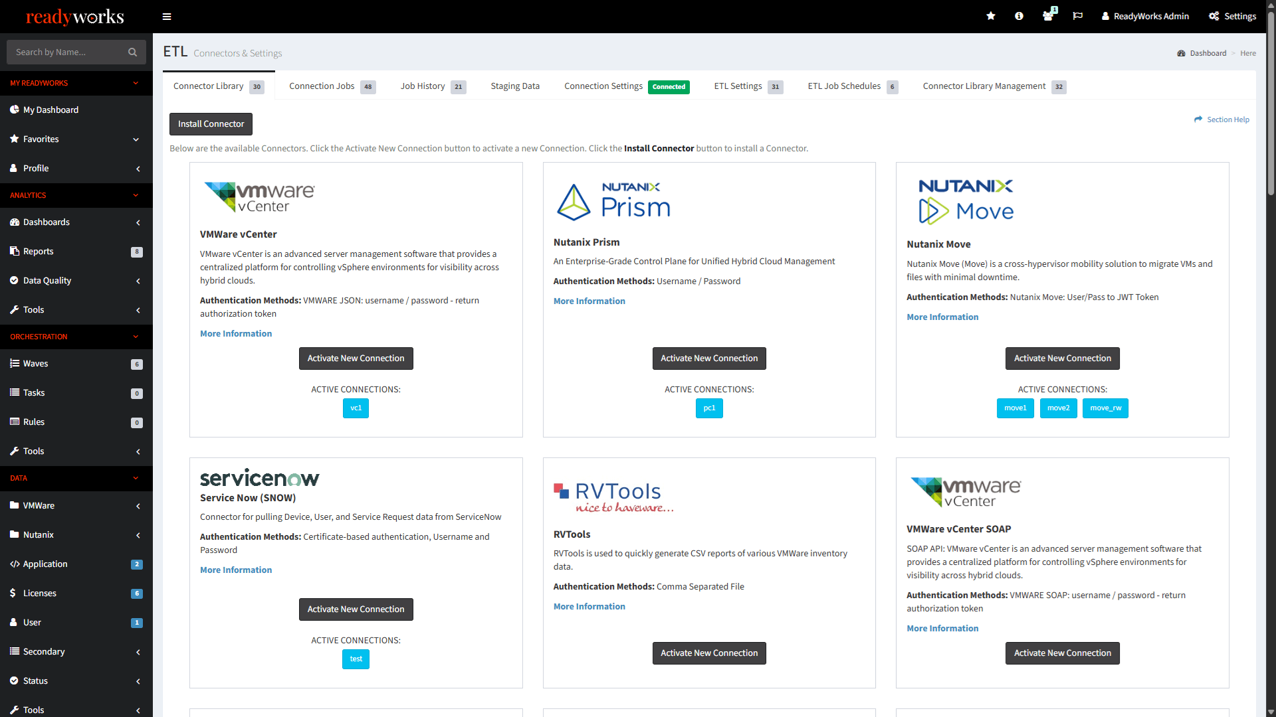Image resolution: width=1276 pixels, height=717 pixels.
Task: Activate new VMWare vCenter connection
Action: point(356,358)
